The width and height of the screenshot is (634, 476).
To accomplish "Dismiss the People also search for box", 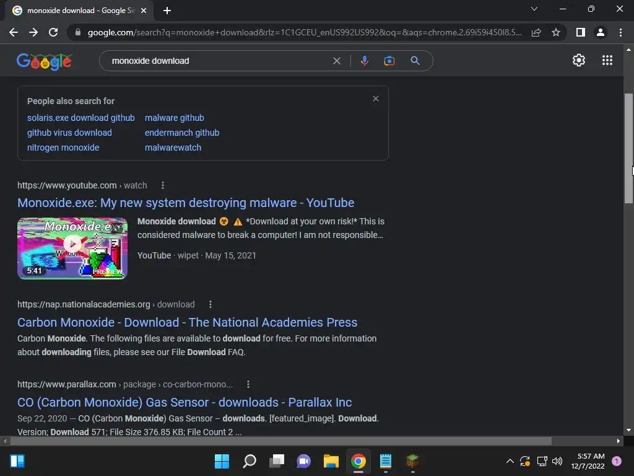I will [x=376, y=99].
